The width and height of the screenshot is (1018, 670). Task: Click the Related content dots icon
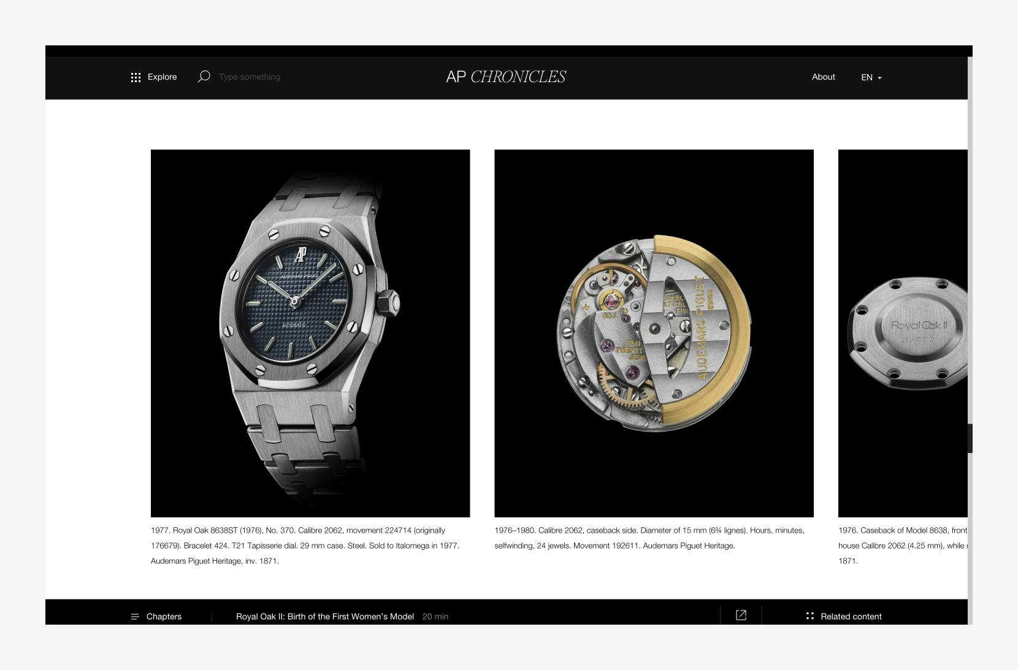click(810, 616)
